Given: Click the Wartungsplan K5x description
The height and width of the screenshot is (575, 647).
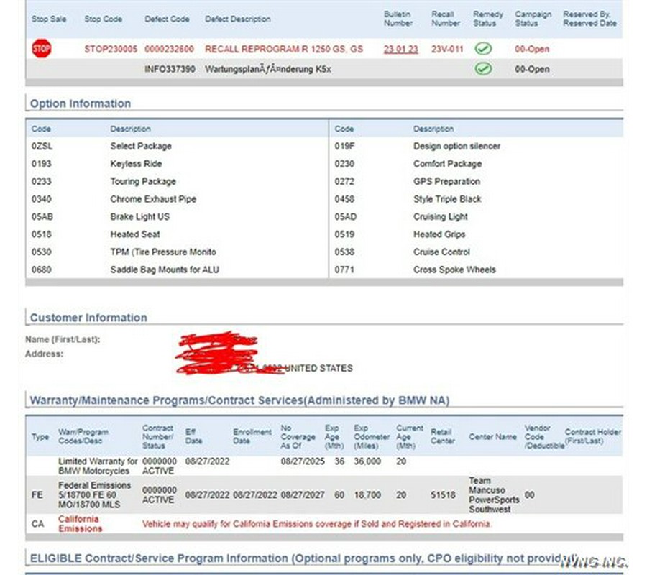Looking at the screenshot, I should coord(268,69).
